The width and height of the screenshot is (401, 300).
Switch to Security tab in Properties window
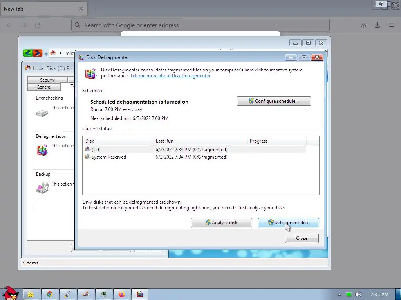pyautogui.click(x=47, y=80)
